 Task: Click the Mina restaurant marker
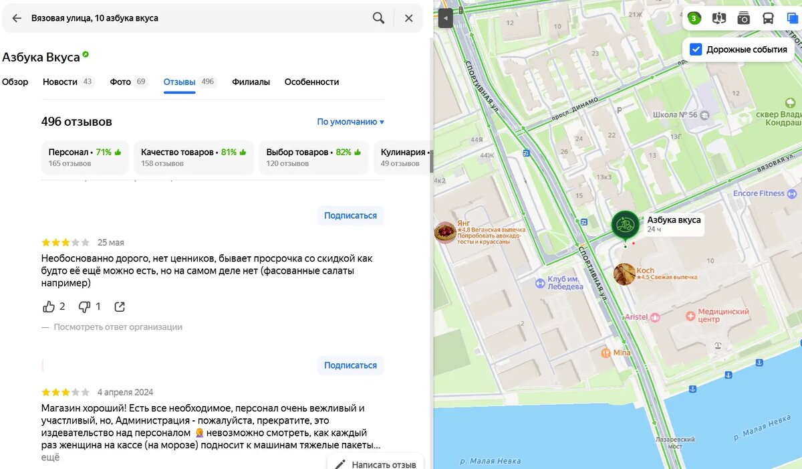pyautogui.click(x=606, y=353)
